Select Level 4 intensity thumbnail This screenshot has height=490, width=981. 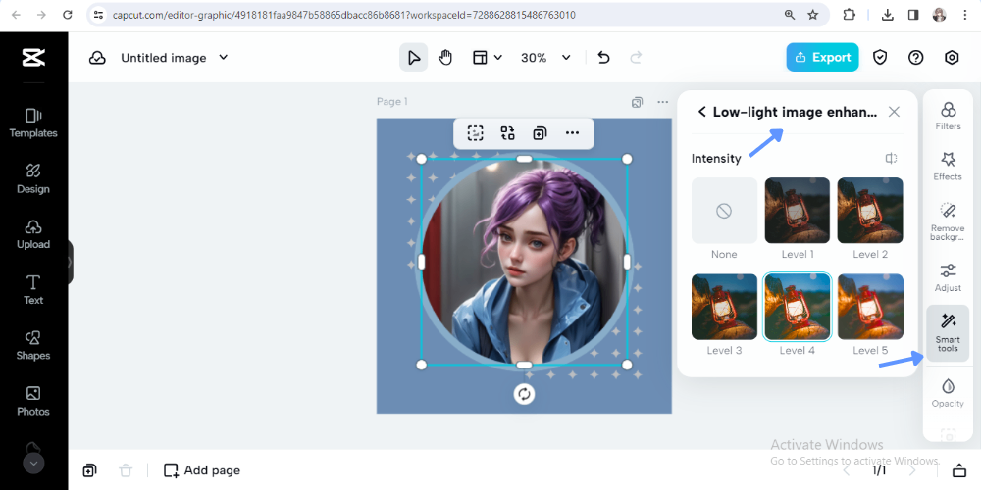[x=797, y=307]
